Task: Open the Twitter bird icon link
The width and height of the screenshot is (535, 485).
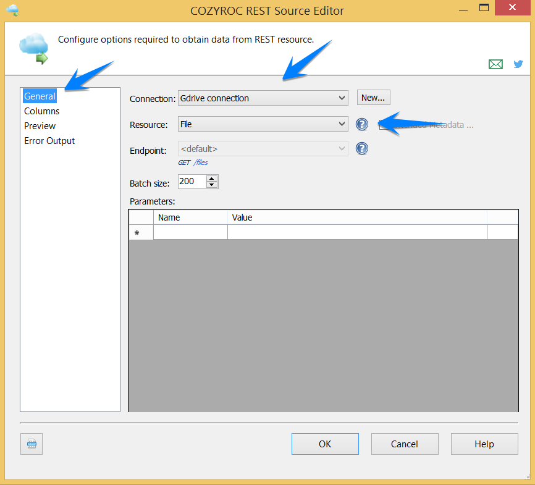Action: [x=518, y=64]
